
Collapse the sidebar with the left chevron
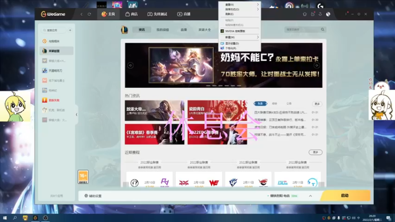pyautogui.click(x=77, y=114)
